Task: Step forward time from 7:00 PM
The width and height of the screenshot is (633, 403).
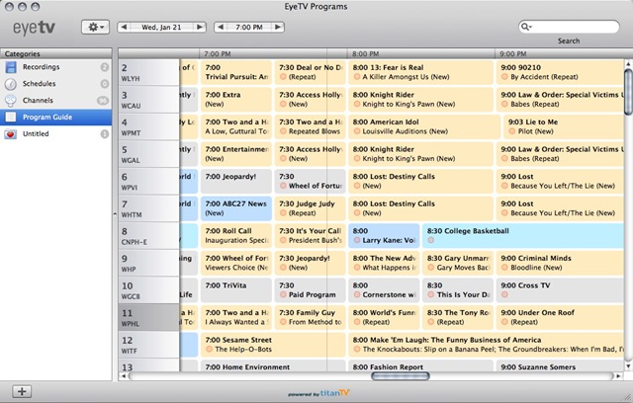Action: [x=278, y=27]
